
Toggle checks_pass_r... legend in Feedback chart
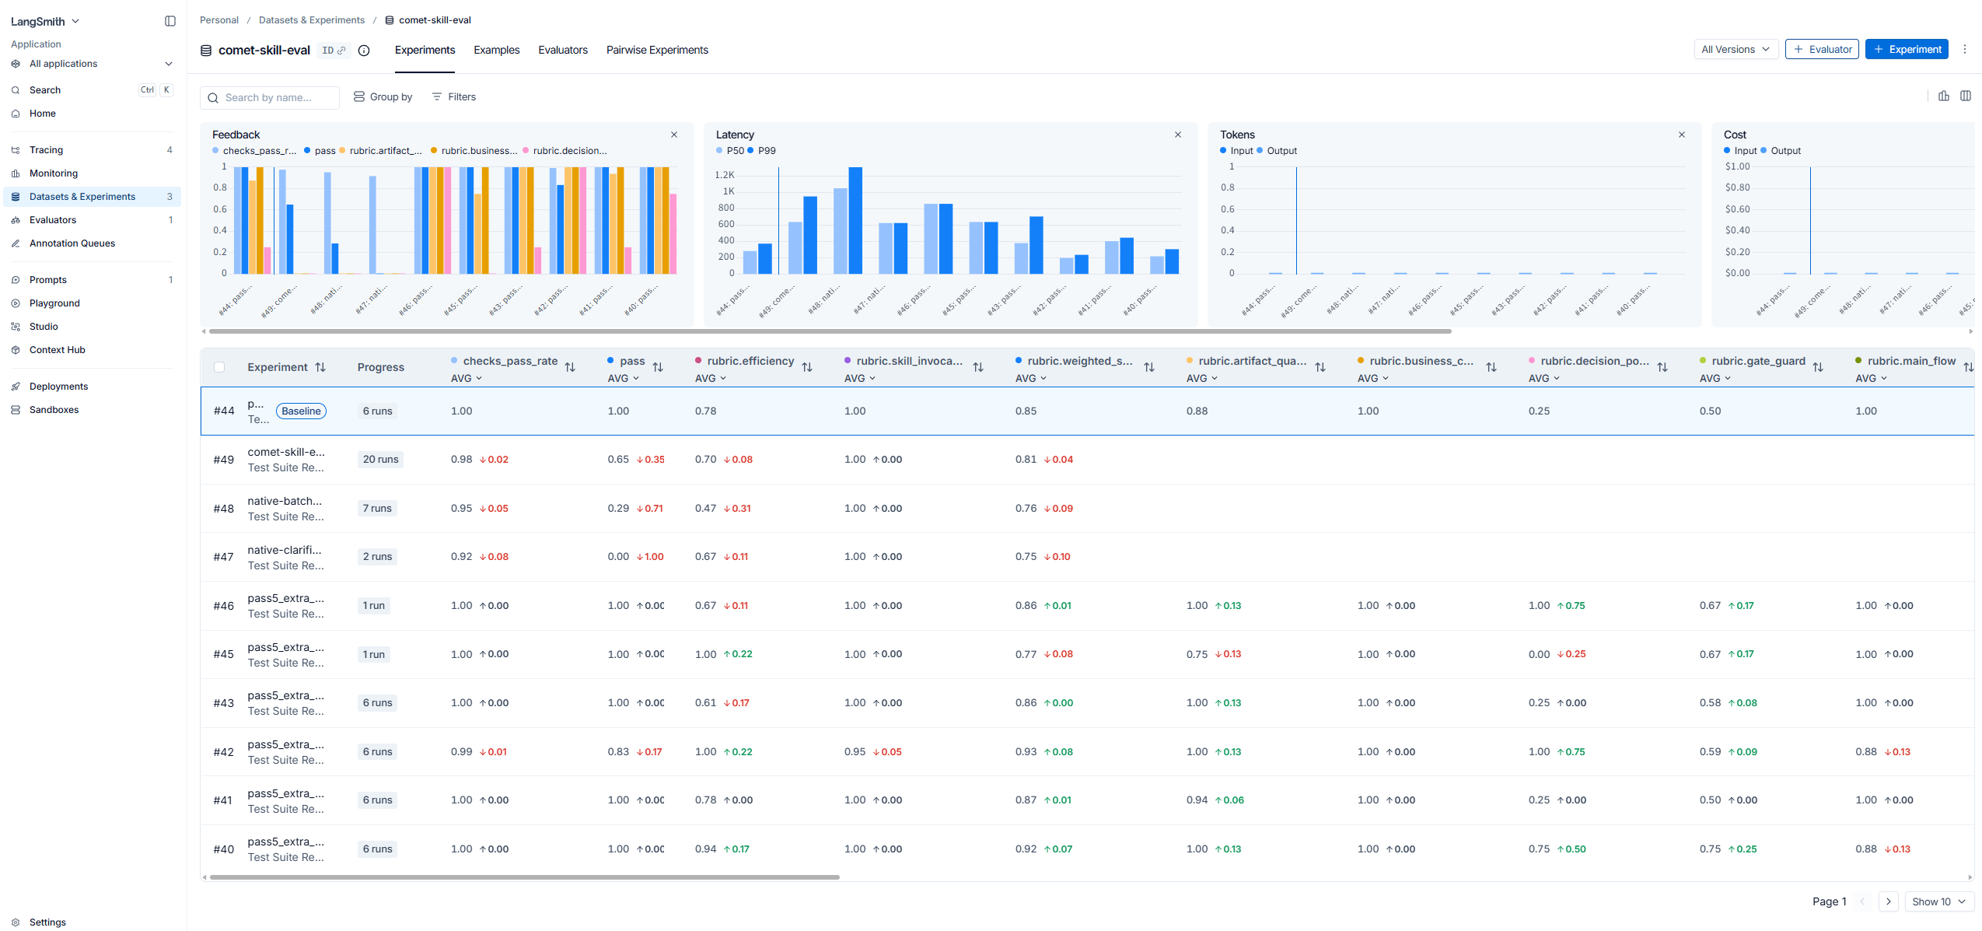(x=254, y=151)
